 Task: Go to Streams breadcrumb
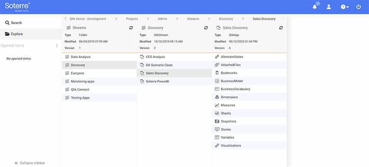(x=193, y=19)
